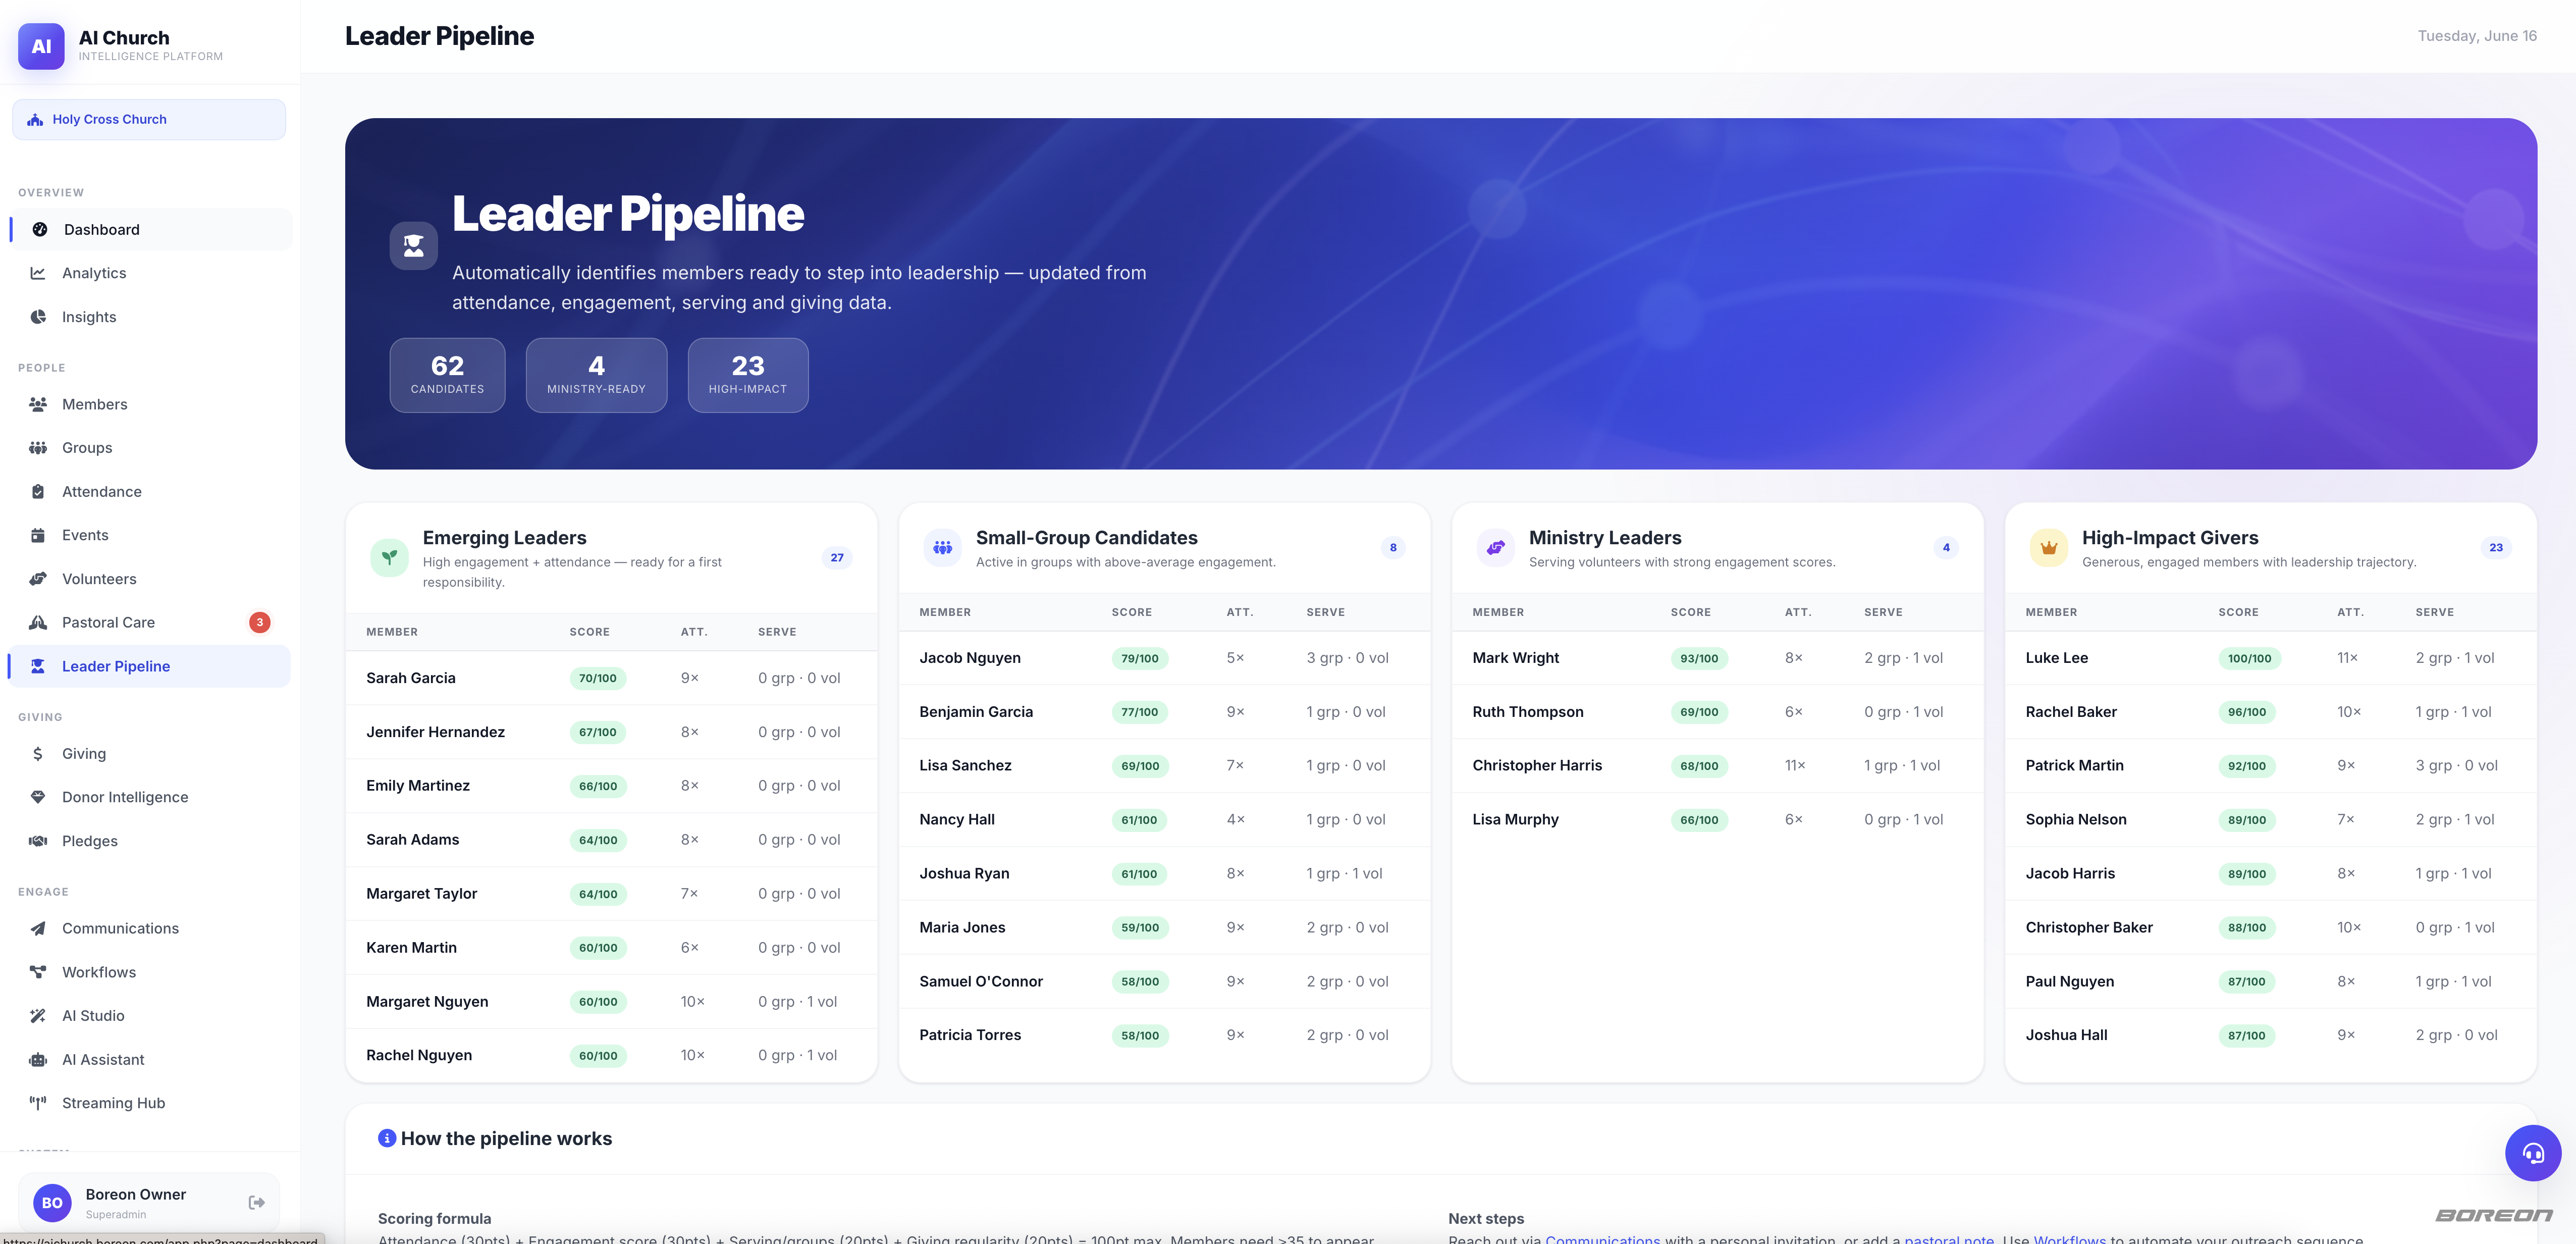The width and height of the screenshot is (2576, 1244).
Task: Click Luke Lee's 100/100 score badge
Action: point(2249,658)
